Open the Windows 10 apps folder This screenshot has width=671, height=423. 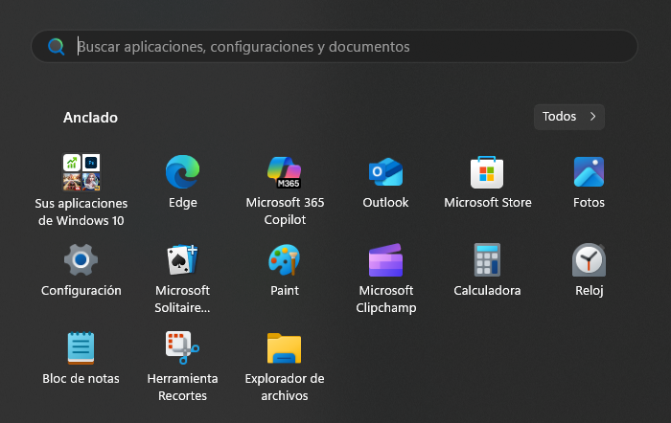pos(81,172)
